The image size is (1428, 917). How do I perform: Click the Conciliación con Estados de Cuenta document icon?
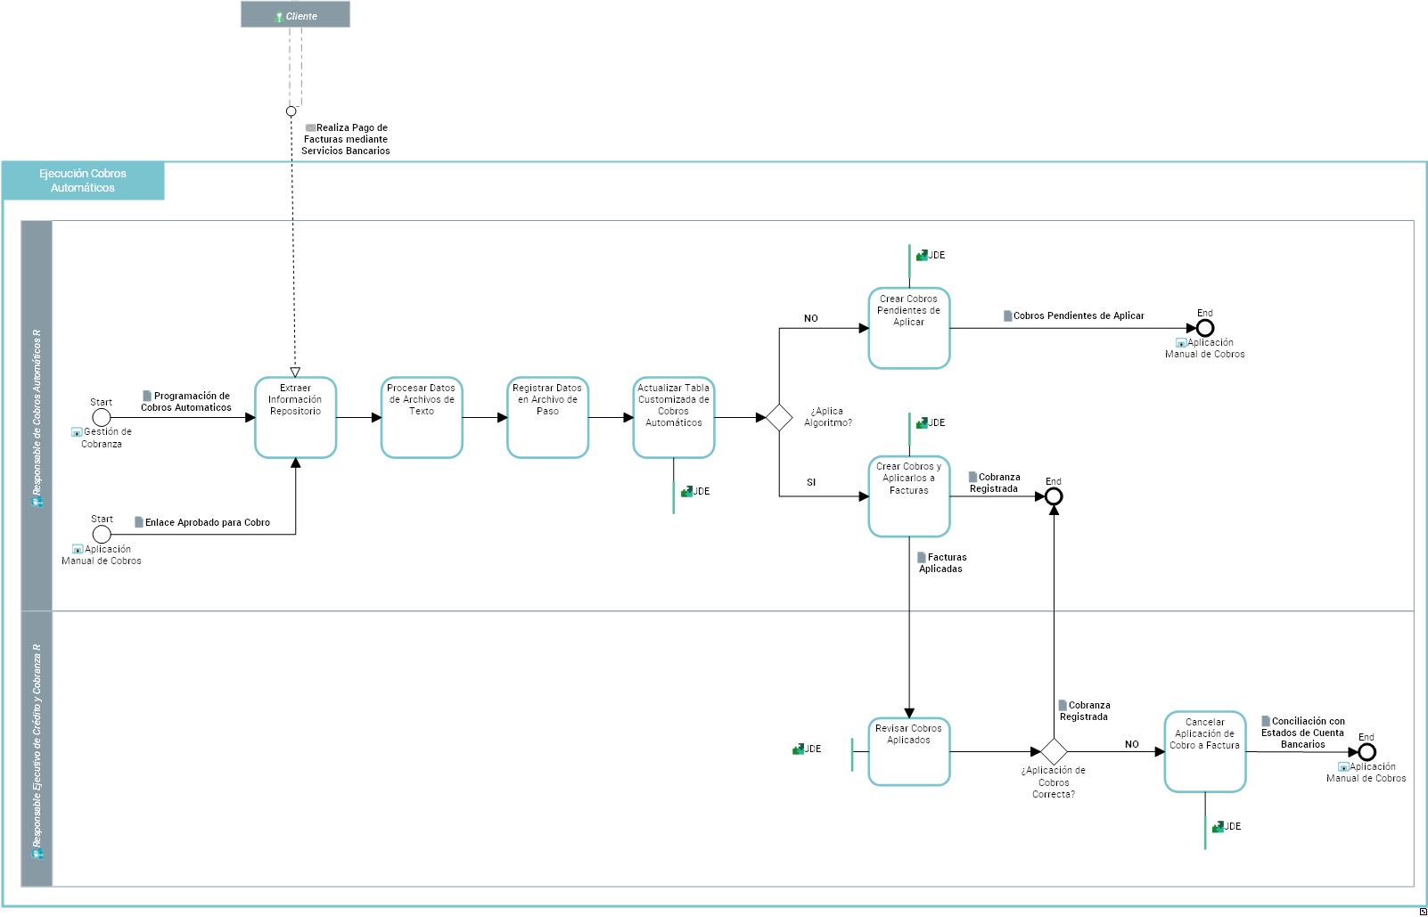tap(1266, 721)
